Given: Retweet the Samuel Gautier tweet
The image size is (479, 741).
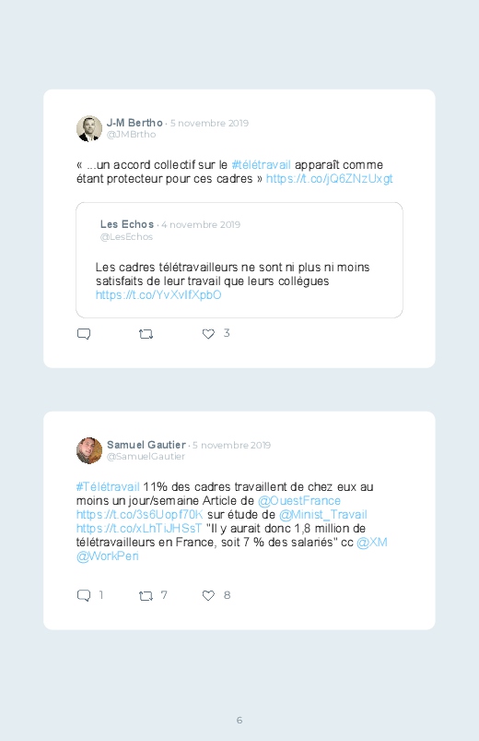Looking at the screenshot, I should coord(146,596).
